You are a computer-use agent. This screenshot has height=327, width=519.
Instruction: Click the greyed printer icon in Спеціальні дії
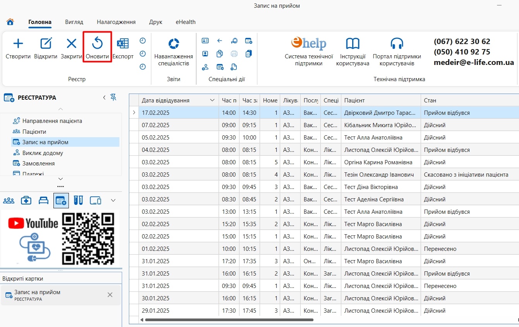coord(234,54)
